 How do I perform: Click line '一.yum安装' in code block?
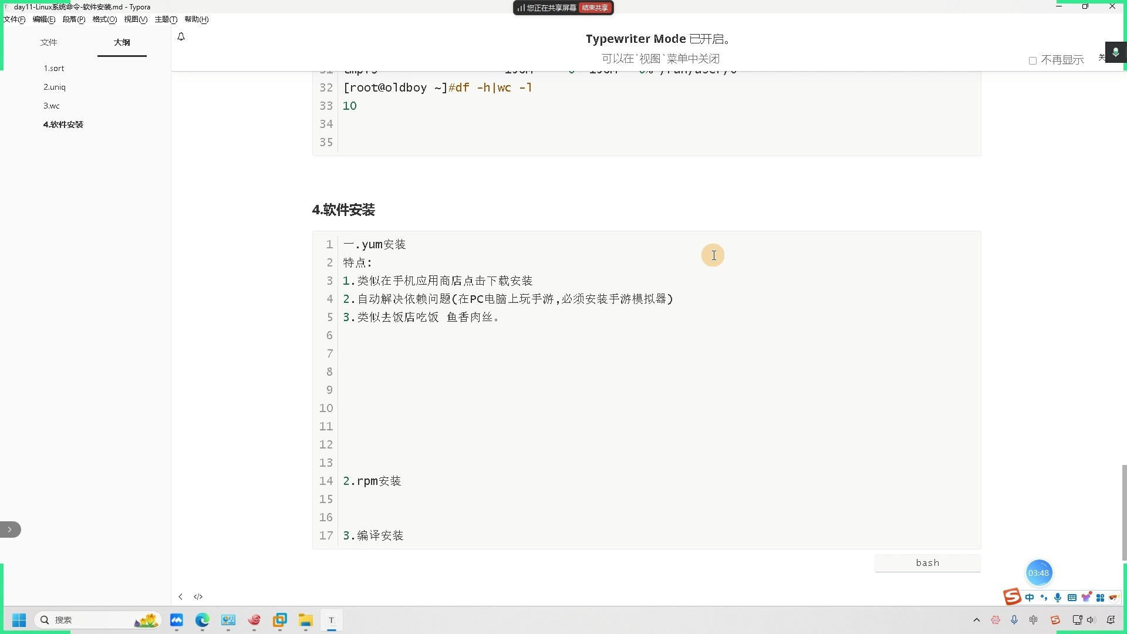click(374, 244)
